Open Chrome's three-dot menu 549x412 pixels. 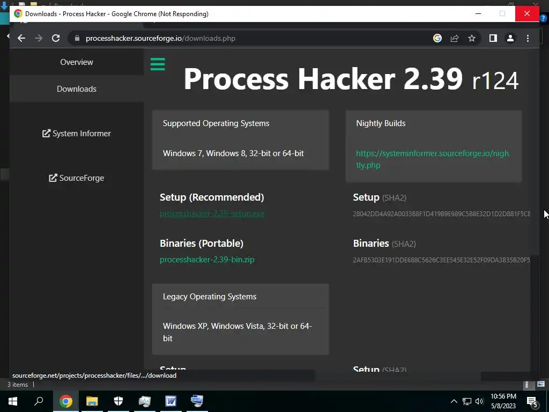tap(528, 38)
